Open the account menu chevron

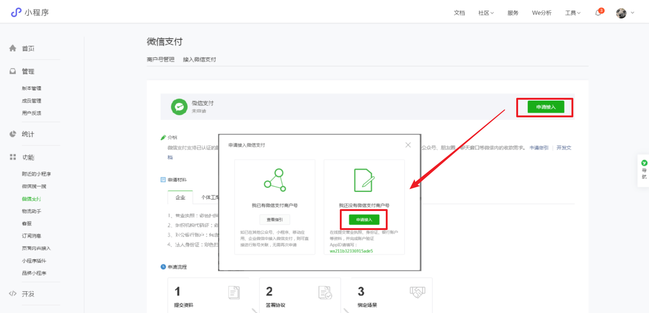coord(632,13)
